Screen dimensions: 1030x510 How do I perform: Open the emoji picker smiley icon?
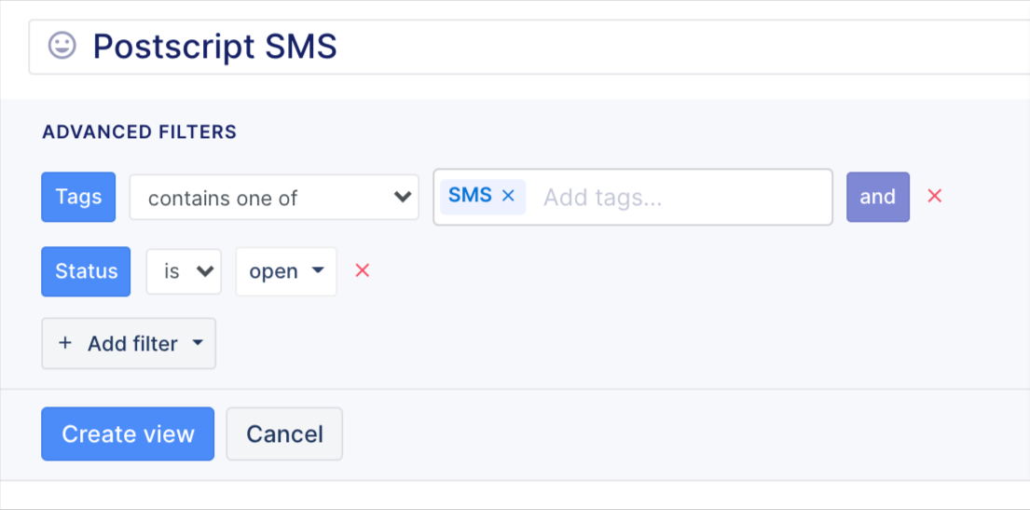click(x=62, y=46)
